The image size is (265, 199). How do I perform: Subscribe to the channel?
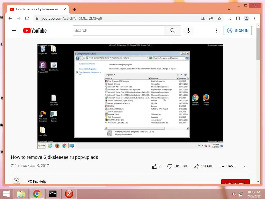(x=235, y=182)
